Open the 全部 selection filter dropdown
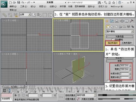Screen dimensions: 136x102 [x=30, y=14]
